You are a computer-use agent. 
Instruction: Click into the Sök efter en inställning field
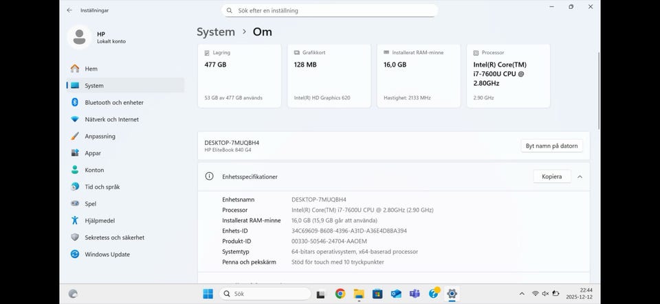329,10
